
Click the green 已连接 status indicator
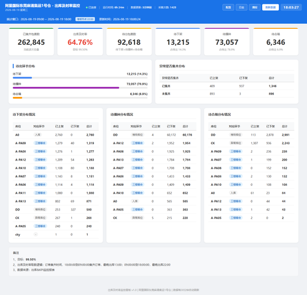tap(91, 7)
